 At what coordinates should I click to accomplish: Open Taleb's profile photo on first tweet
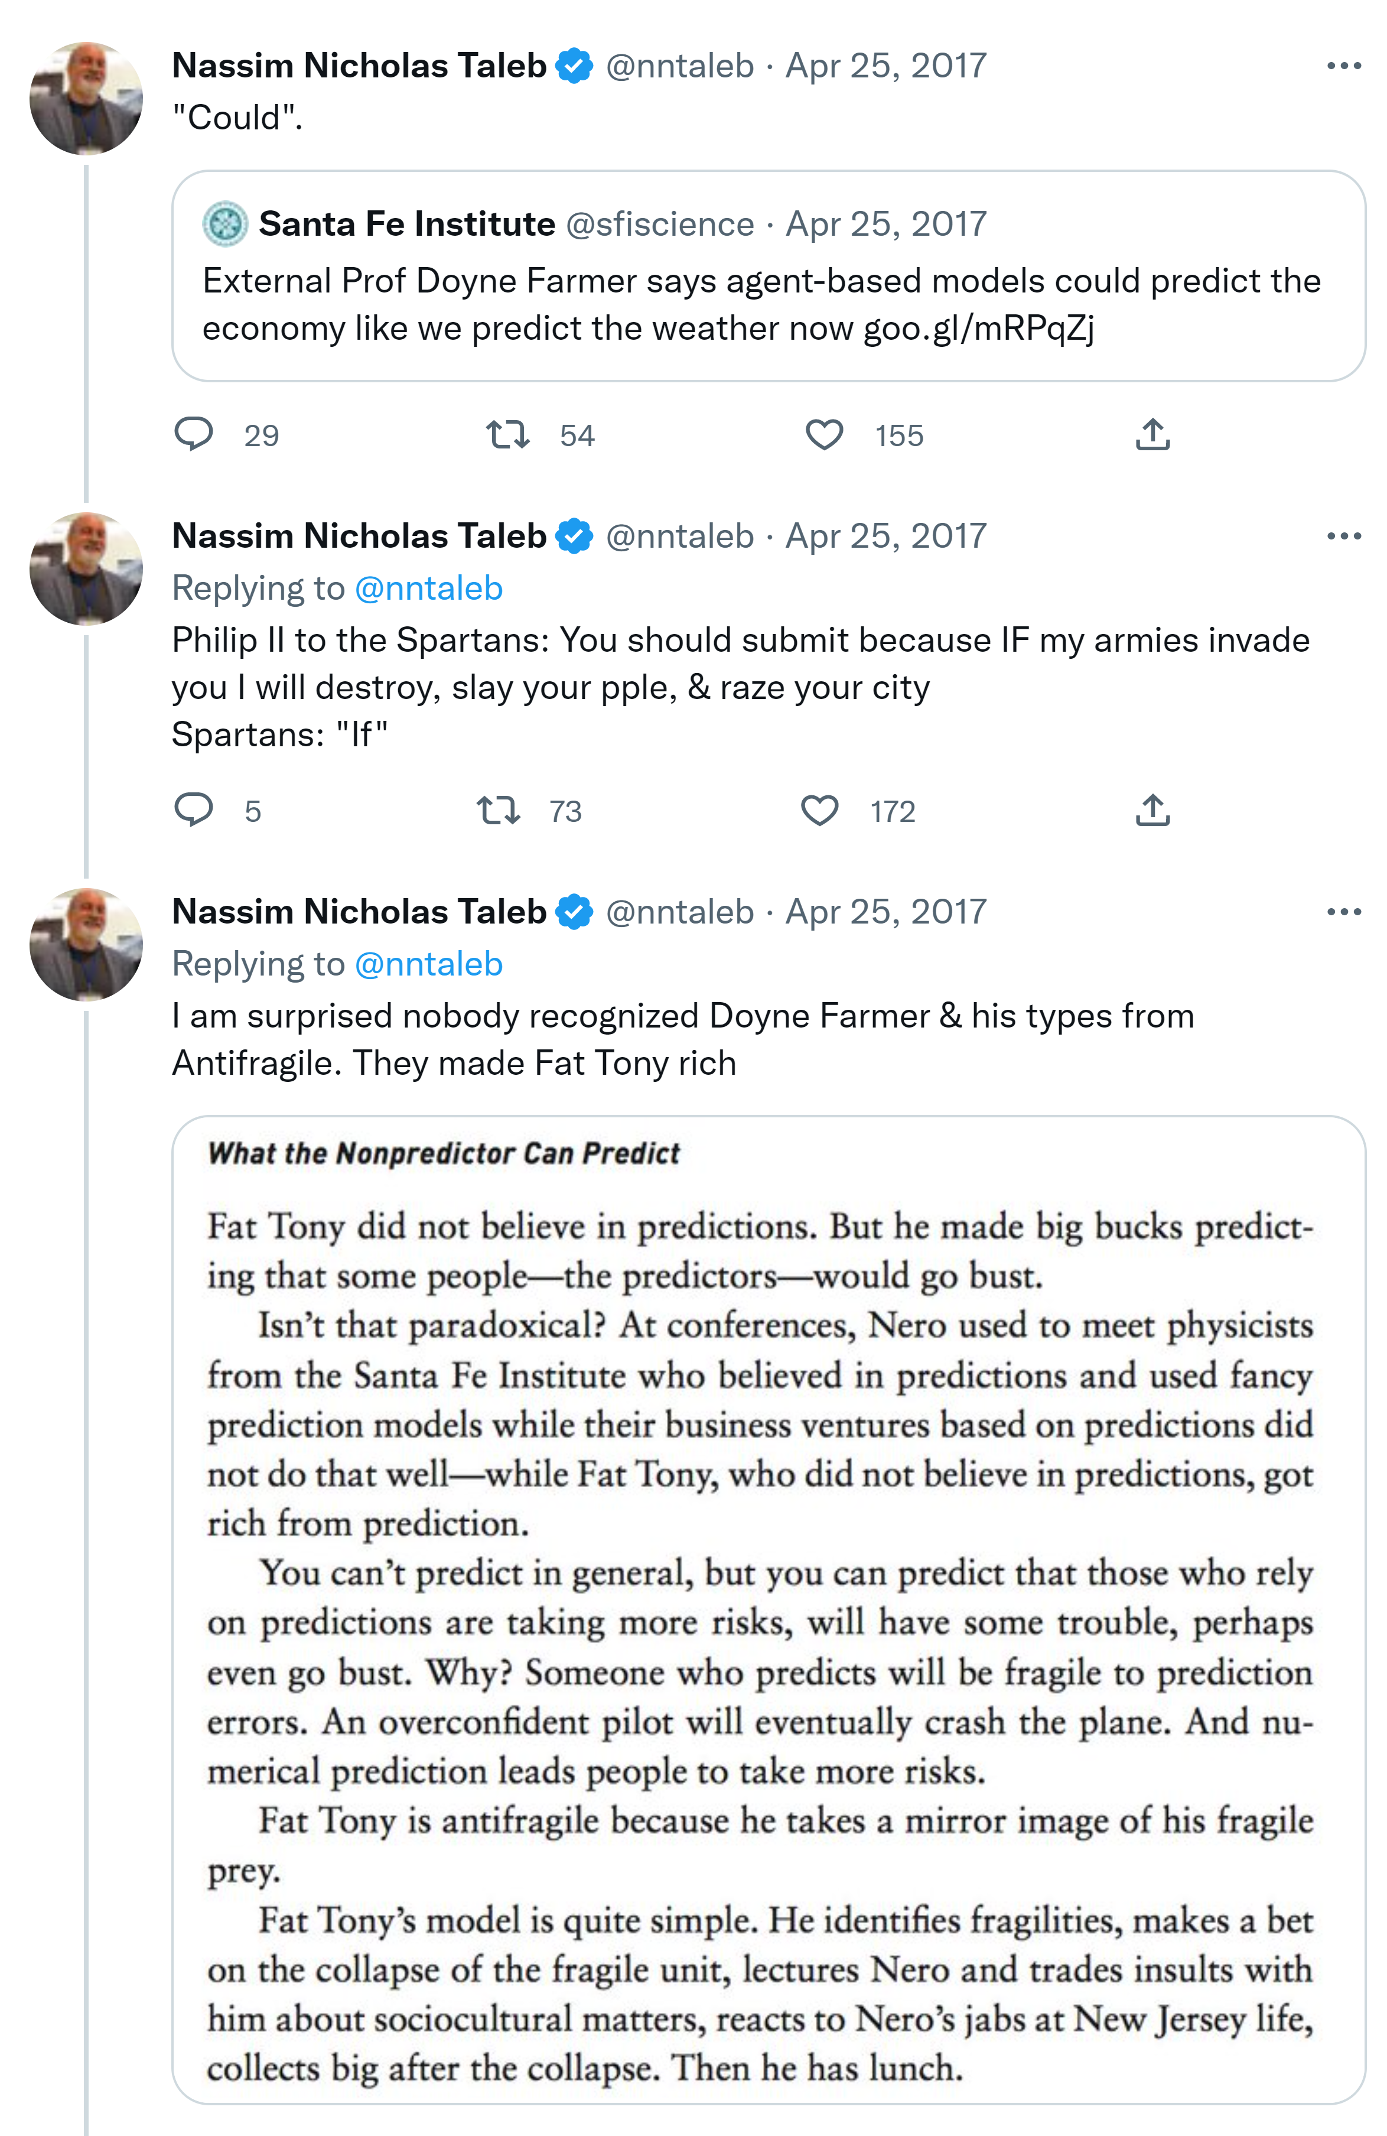tap(86, 99)
